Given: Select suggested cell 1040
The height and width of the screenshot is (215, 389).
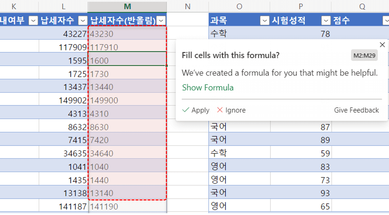Looking at the screenshot, I should [x=127, y=166].
